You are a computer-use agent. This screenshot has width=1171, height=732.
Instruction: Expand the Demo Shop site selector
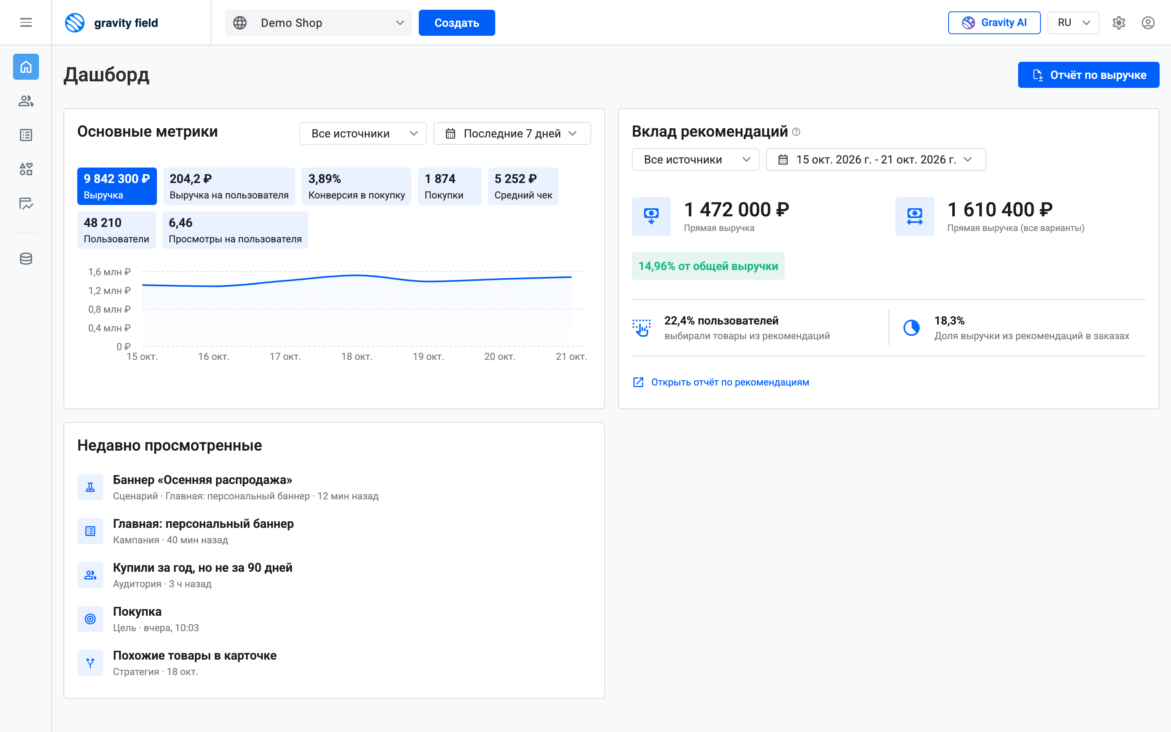click(x=318, y=23)
